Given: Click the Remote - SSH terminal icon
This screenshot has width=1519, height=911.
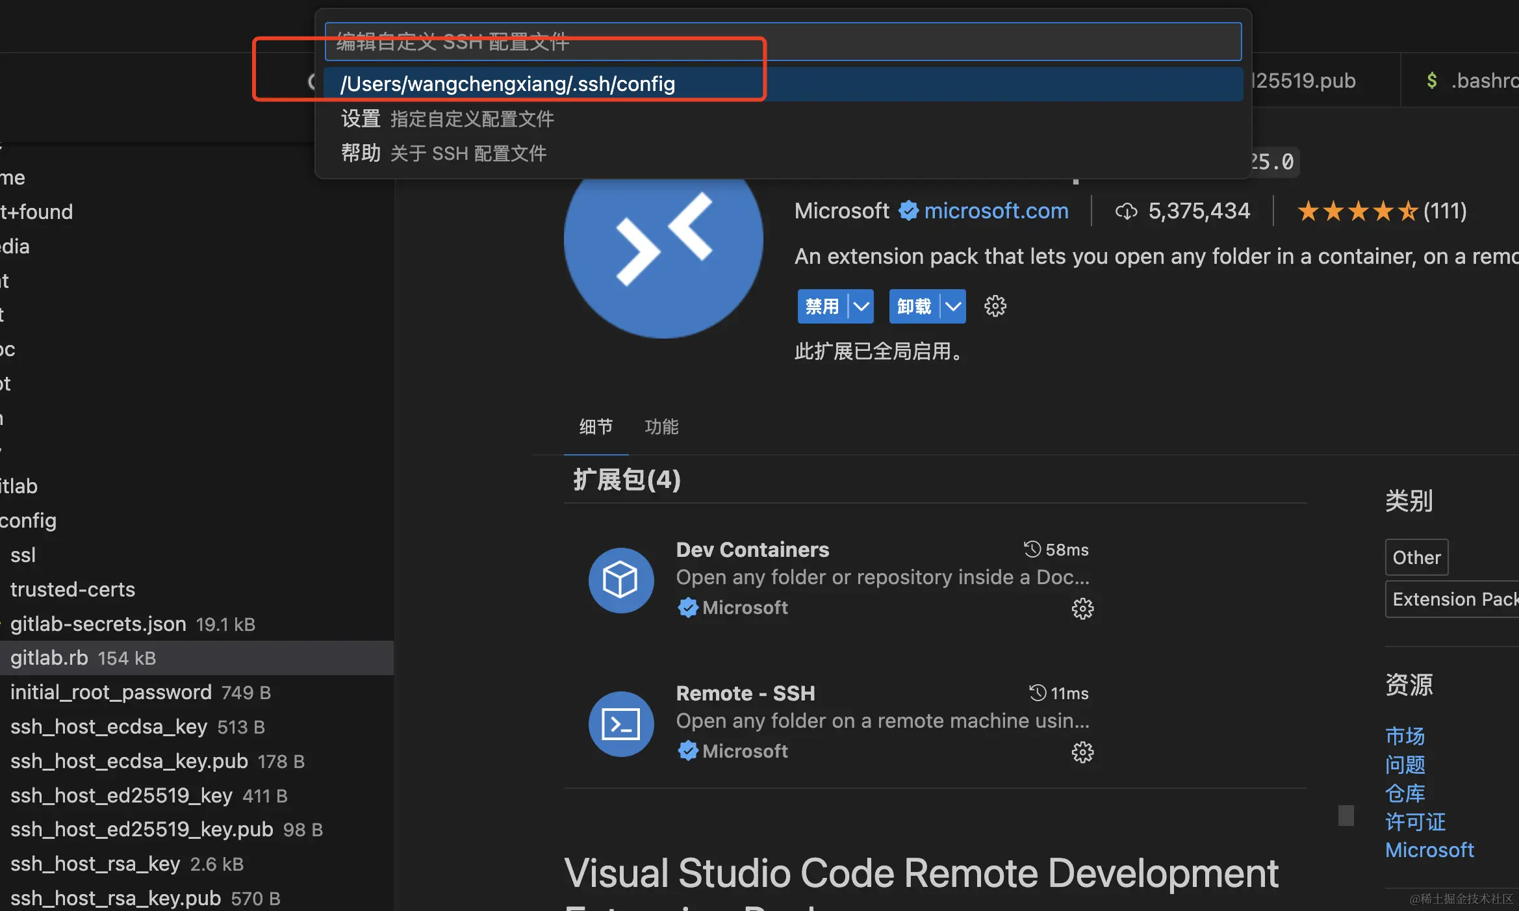Looking at the screenshot, I should coord(620,723).
